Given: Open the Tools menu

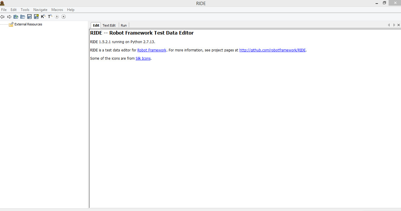Looking at the screenshot, I should 25,10.
